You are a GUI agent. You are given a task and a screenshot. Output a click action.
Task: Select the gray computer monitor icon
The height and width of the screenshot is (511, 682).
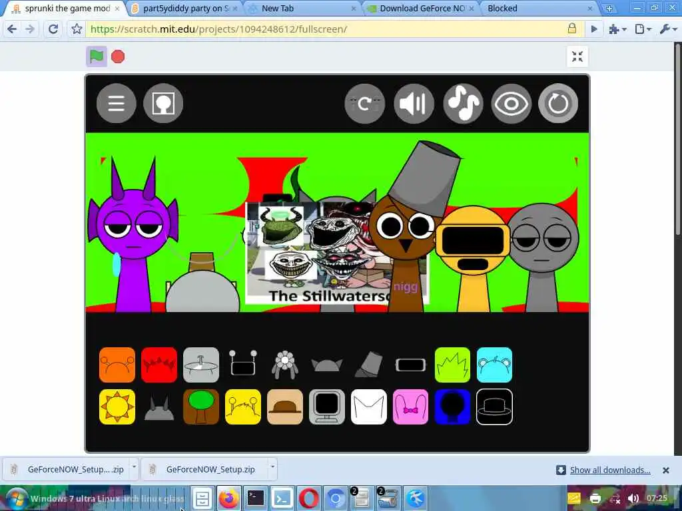326,407
